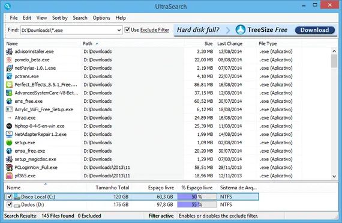Screen dimensions: 342x223
Task: Sort results by Last Change column header
Action: (236, 44)
